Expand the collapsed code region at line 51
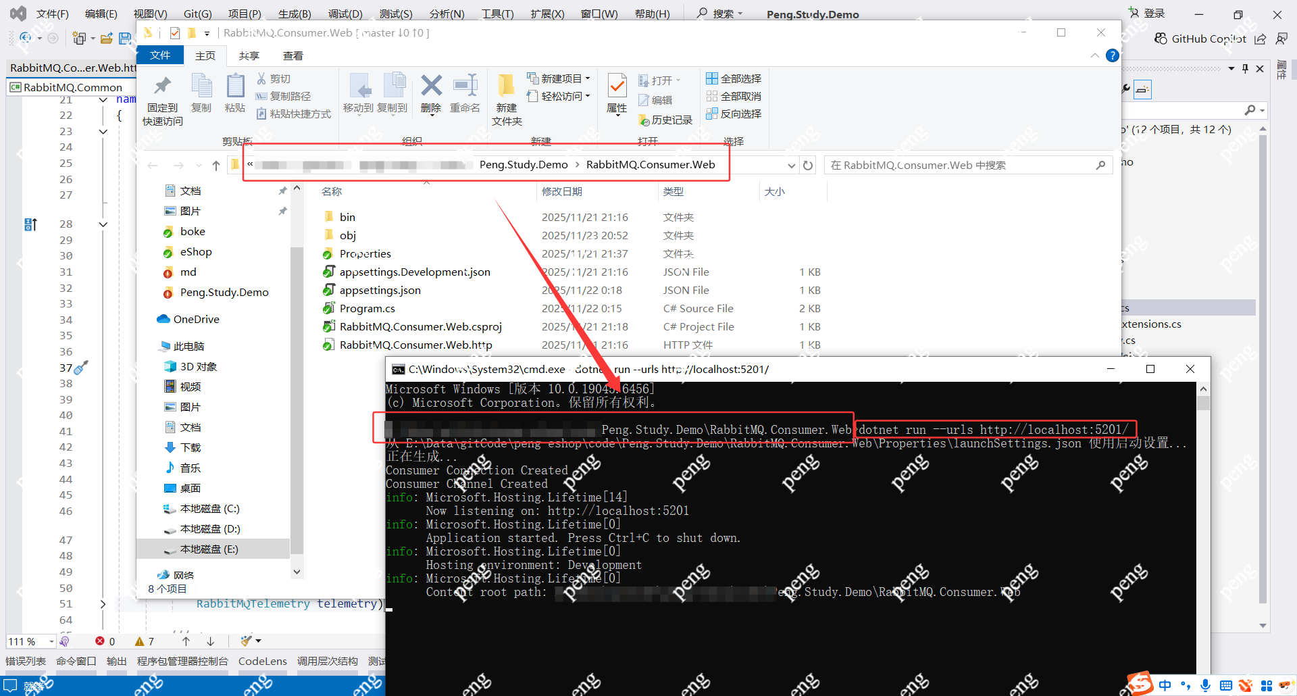Viewport: 1297px width, 696px height. click(x=103, y=603)
